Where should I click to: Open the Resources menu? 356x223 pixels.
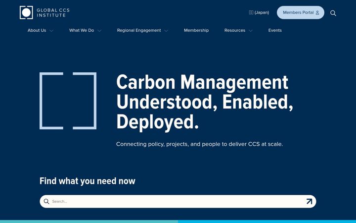coord(235,30)
